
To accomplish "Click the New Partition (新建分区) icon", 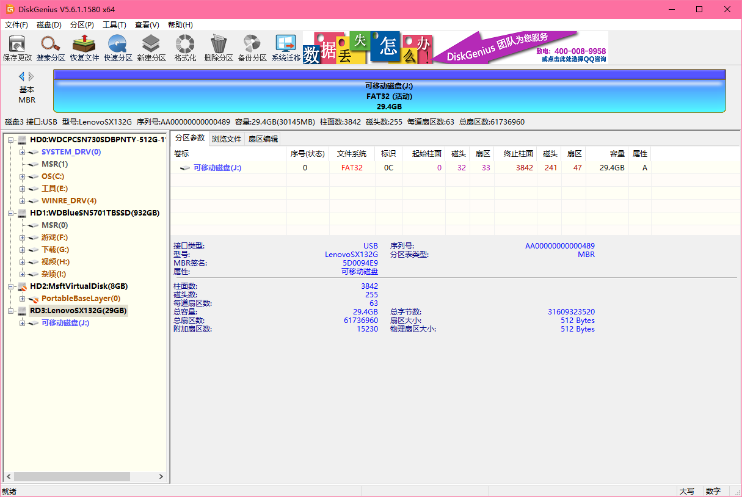I will click(x=151, y=48).
